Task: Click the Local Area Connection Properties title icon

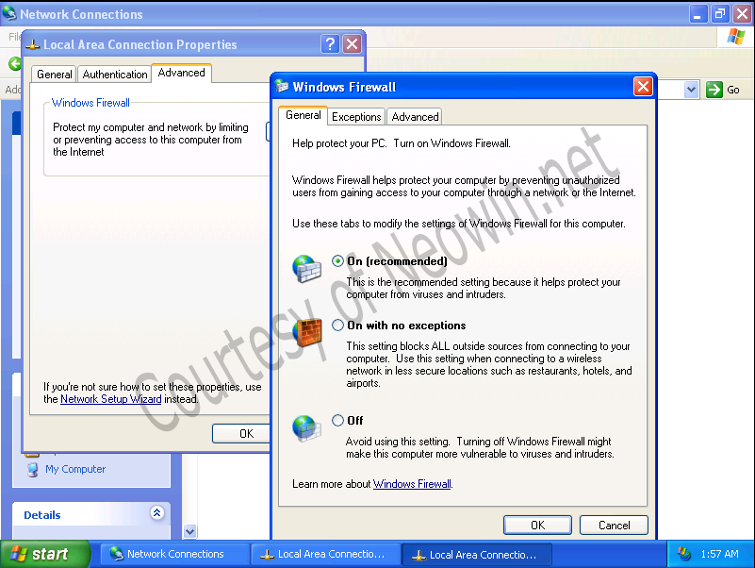Action: pyautogui.click(x=32, y=45)
